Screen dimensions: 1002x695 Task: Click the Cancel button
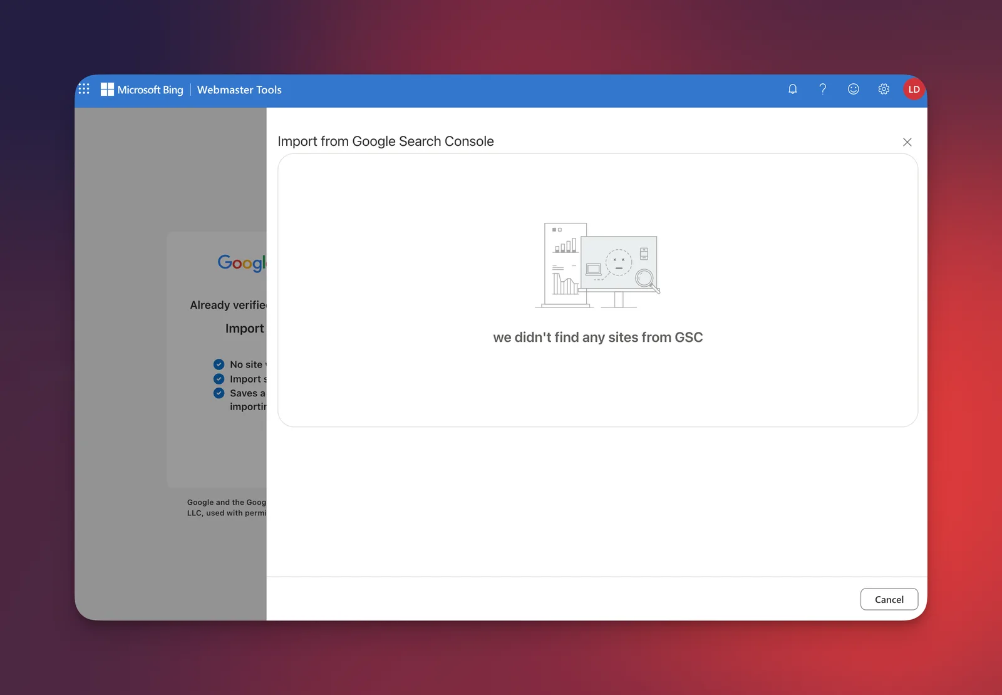click(889, 599)
